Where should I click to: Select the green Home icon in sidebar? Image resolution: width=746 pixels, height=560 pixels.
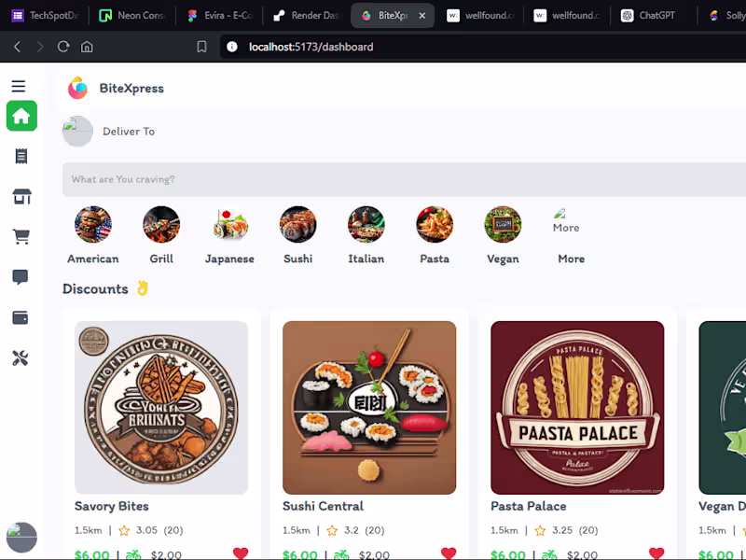pos(21,116)
